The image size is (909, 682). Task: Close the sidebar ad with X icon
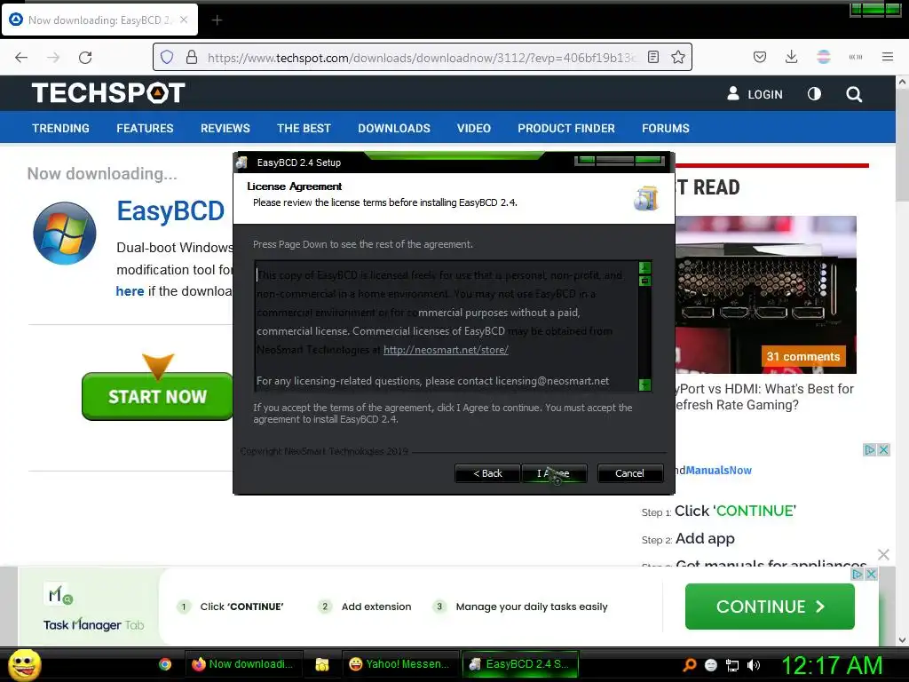(883, 449)
